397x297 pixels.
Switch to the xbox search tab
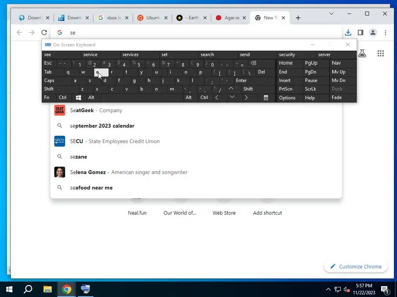point(113,18)
